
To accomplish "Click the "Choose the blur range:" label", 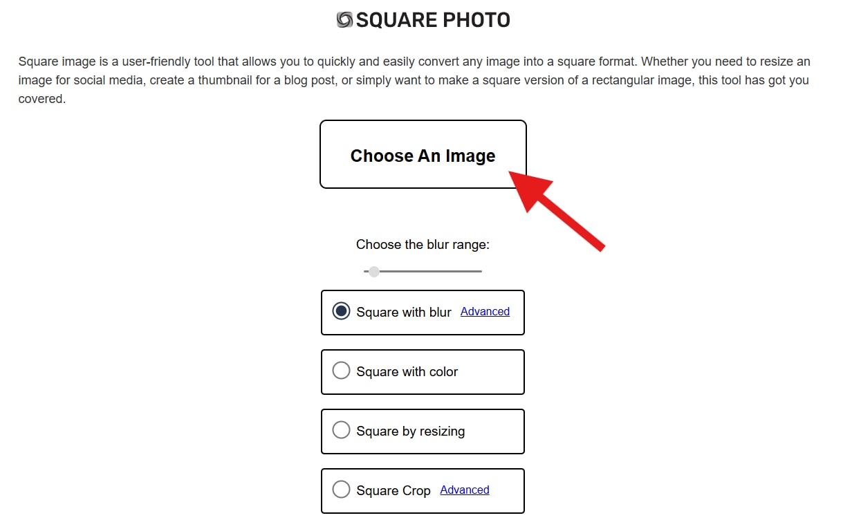I will (x=423, y=245).
